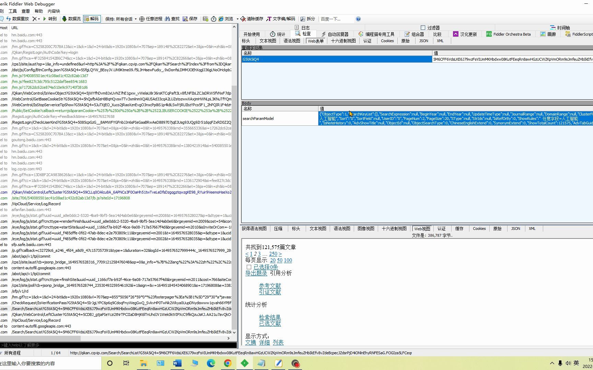The image size is (593, 370).
Task: Click the 参考文献 references link
Action: 270,286
